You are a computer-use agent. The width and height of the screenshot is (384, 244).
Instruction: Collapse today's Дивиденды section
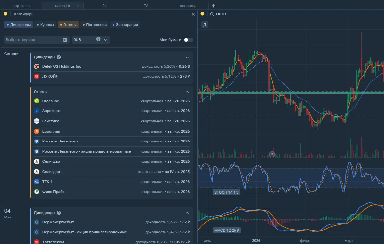pos(187,57)
